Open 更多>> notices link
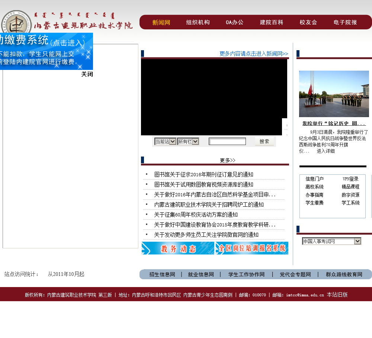372x338 pixels. 228,160
